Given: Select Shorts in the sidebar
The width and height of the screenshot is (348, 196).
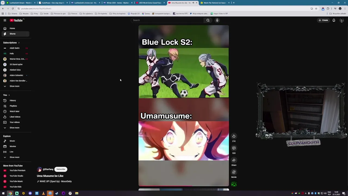Looking at the screenshot, I should [x=15, y=34].
